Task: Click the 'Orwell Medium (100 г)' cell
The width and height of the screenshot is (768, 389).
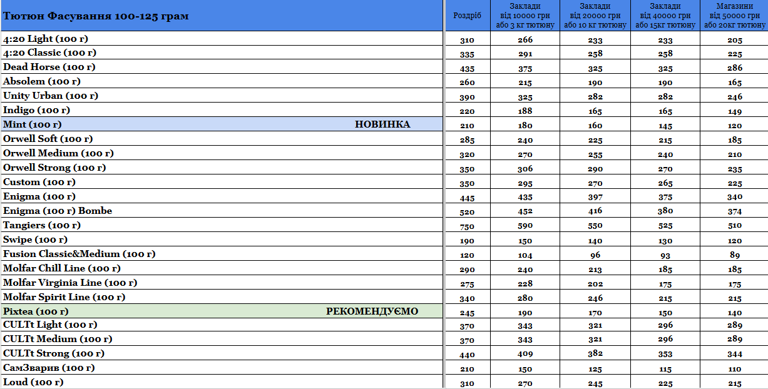Action: tap(222, 153)
